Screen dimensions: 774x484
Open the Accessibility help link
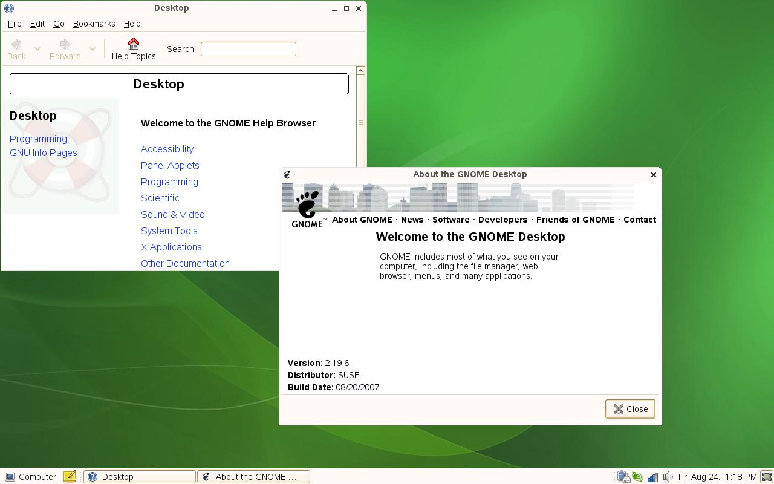(167, 149)
